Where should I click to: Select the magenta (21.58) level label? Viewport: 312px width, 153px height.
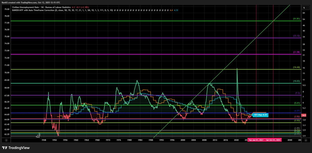[x=296, y=52]
